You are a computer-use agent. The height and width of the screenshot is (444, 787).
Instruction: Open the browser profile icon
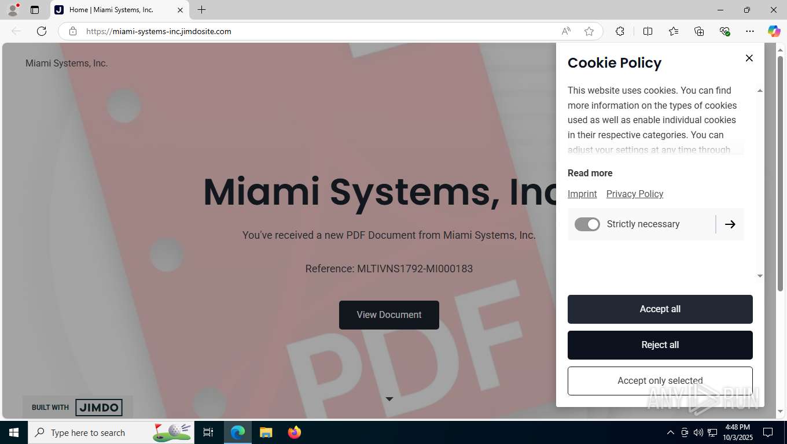click(13, 10)
